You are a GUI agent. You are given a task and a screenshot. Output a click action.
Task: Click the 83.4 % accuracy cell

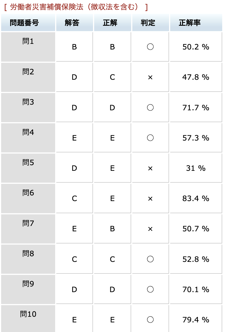[x=196, y=199]
